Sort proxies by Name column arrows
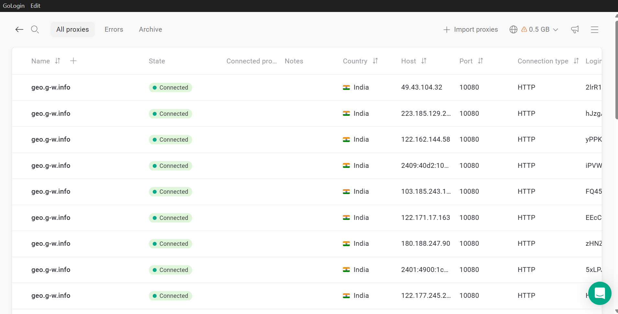Screen dimensions: 618x314 pos(58,61)
